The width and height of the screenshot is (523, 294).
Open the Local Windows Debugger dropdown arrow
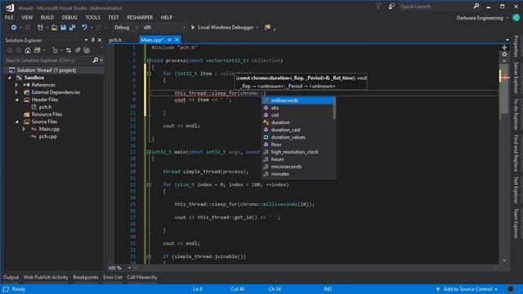click(257, 28)
